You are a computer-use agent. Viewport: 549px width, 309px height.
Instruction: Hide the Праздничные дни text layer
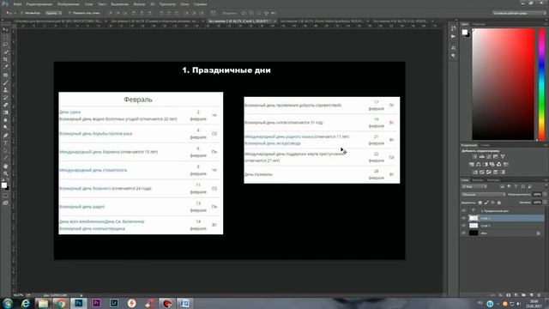coord(464,211)
